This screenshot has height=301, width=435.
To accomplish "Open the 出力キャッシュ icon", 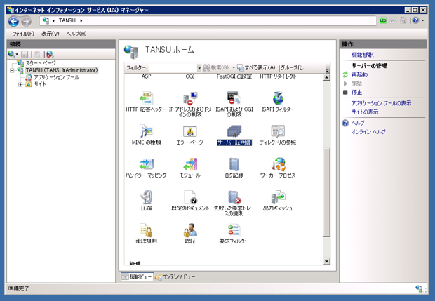I will 278,197.
